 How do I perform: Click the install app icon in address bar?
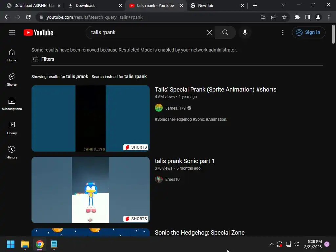263,17
